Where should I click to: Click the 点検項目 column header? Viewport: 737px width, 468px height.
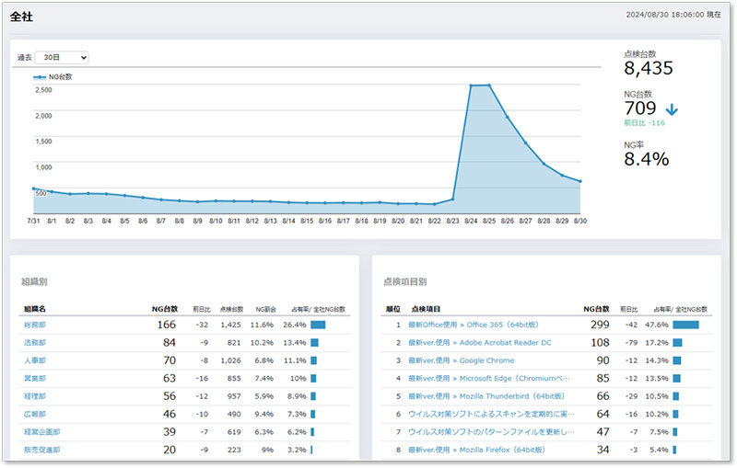click(426, 309)
